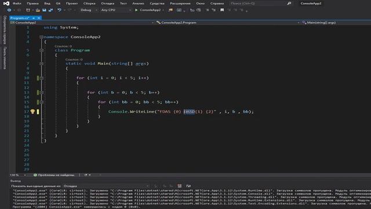Screen dimensions: 371x209
Task: Click the yellow icon after the ConsoleApp2 run button
Action: [170, 10]
